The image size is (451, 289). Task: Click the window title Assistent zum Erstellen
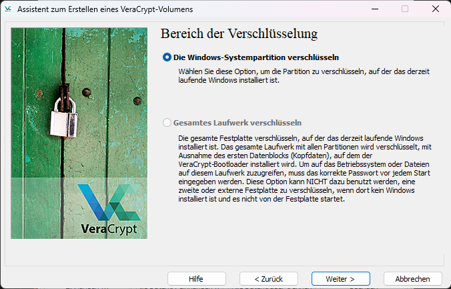pos(105,9)
